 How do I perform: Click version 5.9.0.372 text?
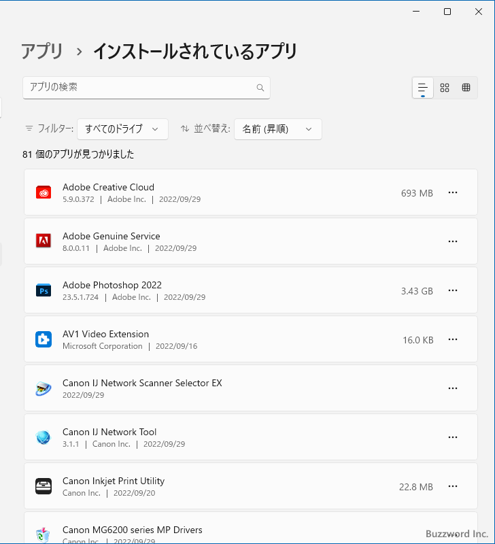tap(78, 199)
